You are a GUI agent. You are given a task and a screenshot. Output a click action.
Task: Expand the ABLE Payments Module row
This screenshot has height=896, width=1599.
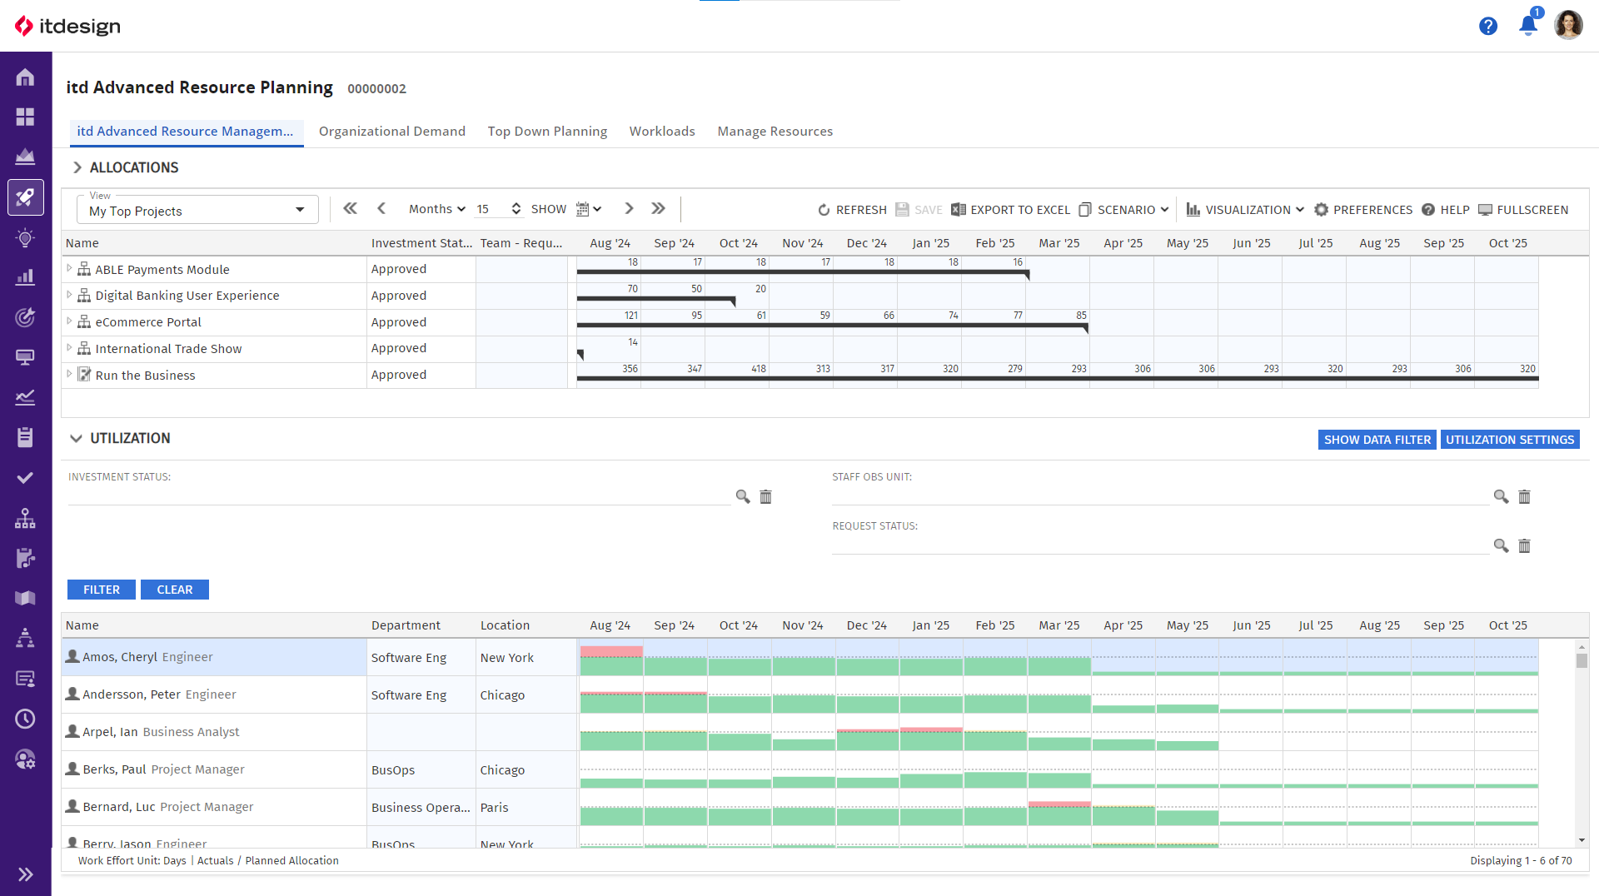(x=69, y=268)
